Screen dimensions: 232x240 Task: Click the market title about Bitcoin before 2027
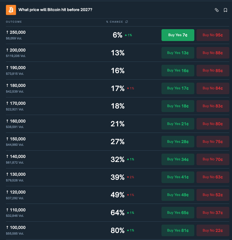pyautogui.click(x=55, y=10)
